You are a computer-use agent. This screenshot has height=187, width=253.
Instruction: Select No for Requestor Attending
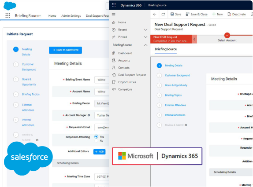pos(97,141)
